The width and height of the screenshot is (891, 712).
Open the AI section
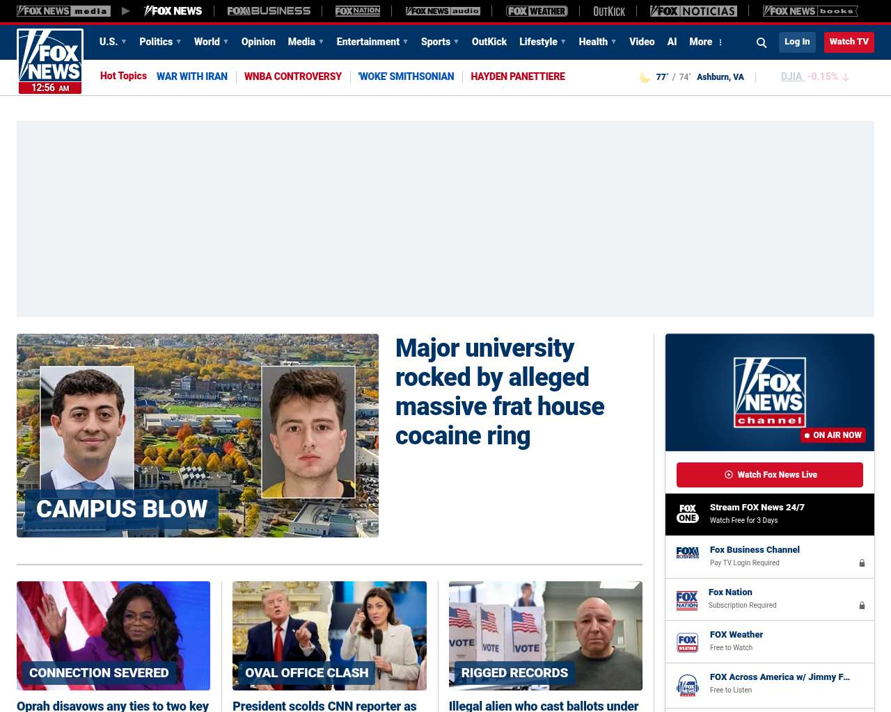tap(672, 42)
